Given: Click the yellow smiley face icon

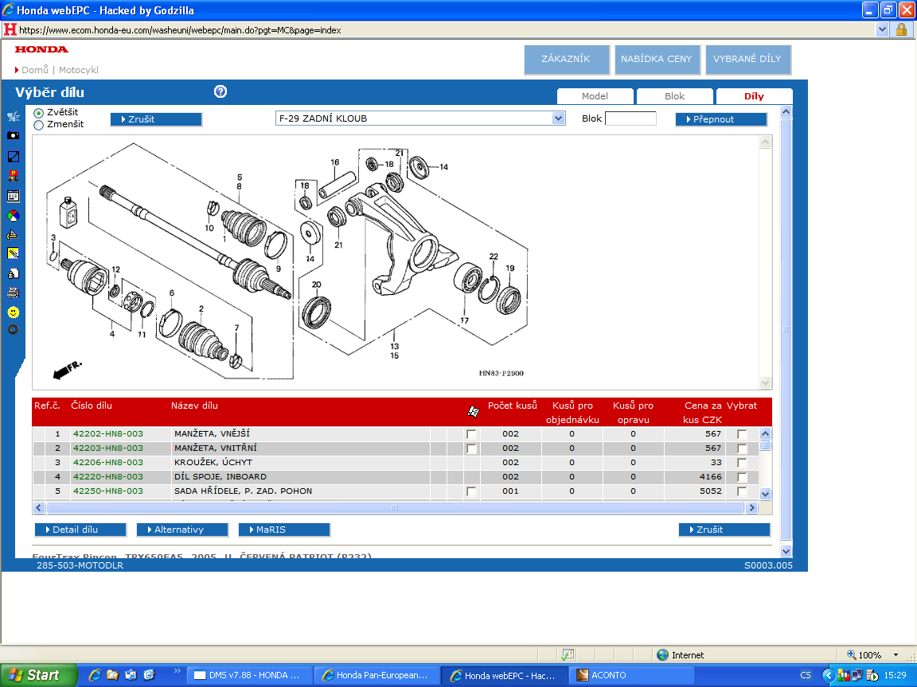Looking at the screenshot, I should (x=13, y=312).
